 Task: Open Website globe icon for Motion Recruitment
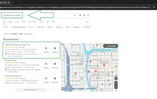tap(46, 78)
